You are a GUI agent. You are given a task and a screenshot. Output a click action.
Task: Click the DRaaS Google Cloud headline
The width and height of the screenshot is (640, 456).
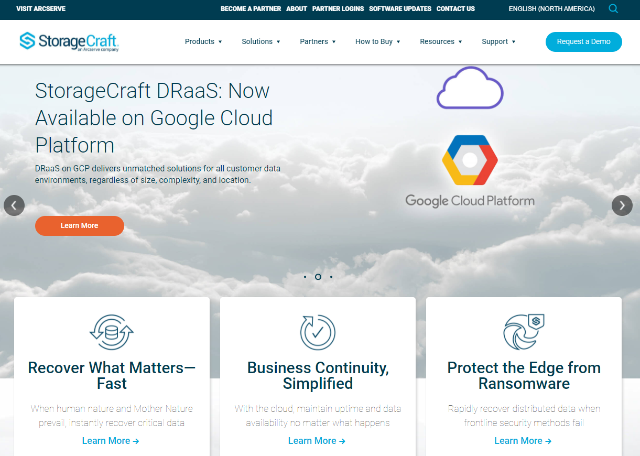click(154, 118)
